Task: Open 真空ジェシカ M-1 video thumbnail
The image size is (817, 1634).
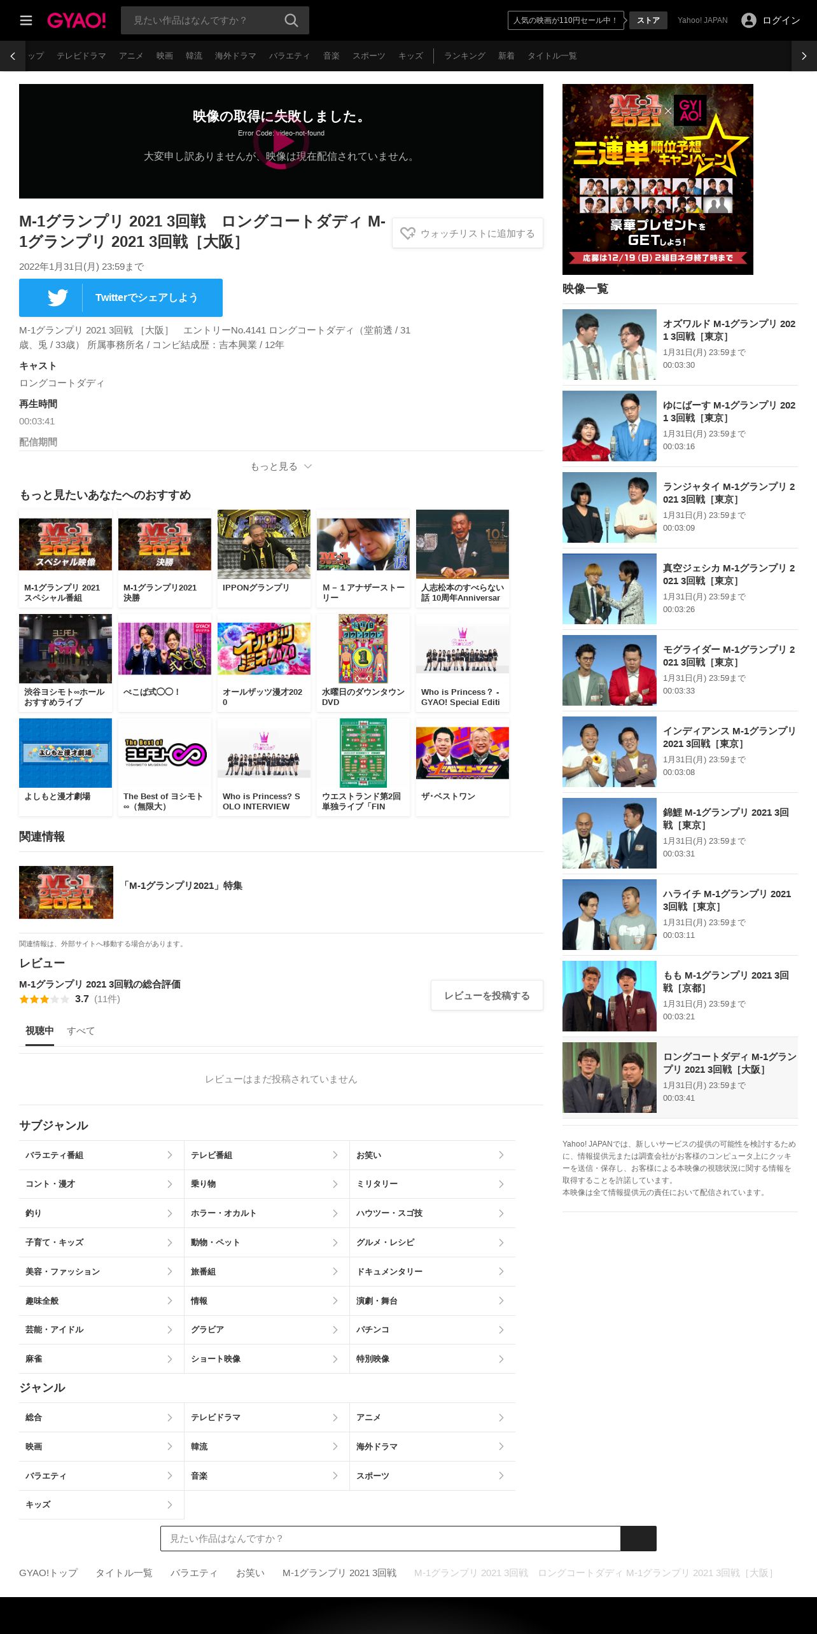Action: 610,589
